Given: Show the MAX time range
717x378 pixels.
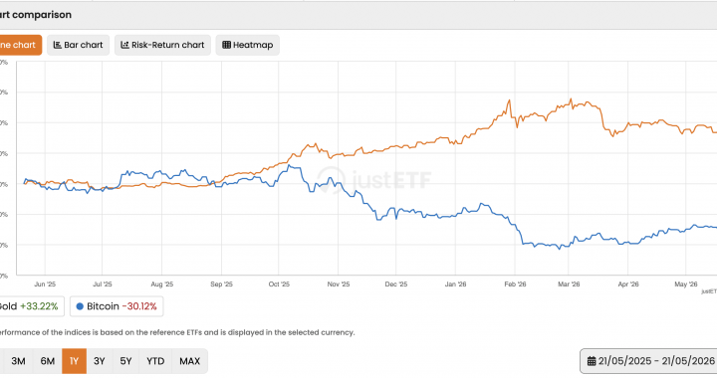Looking at the screenshot, I should click(x=190, y=361).
